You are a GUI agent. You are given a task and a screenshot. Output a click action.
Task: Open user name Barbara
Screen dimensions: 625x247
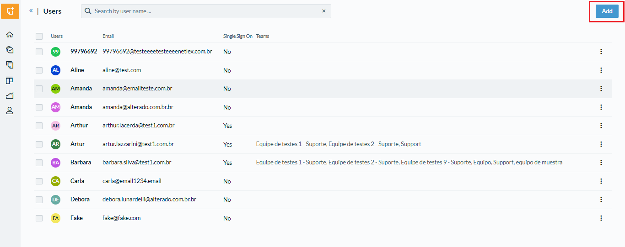click(81, 162)
